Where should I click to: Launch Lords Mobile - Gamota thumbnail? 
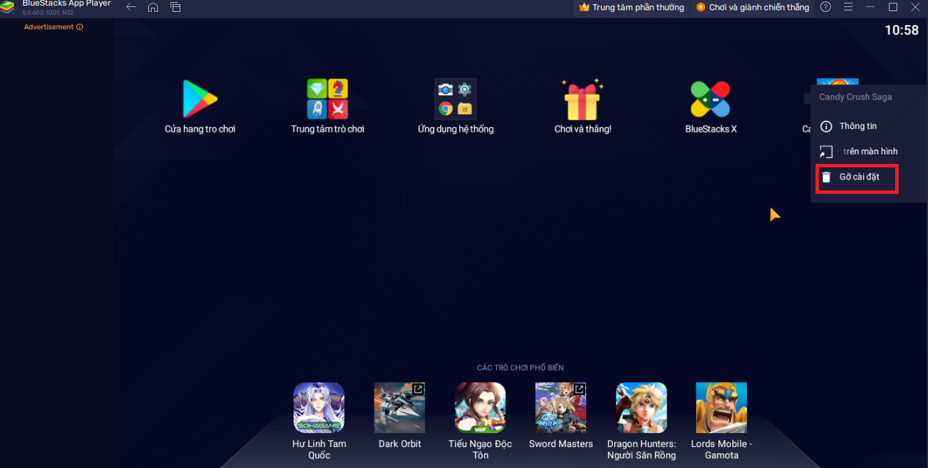coord(721,407)
